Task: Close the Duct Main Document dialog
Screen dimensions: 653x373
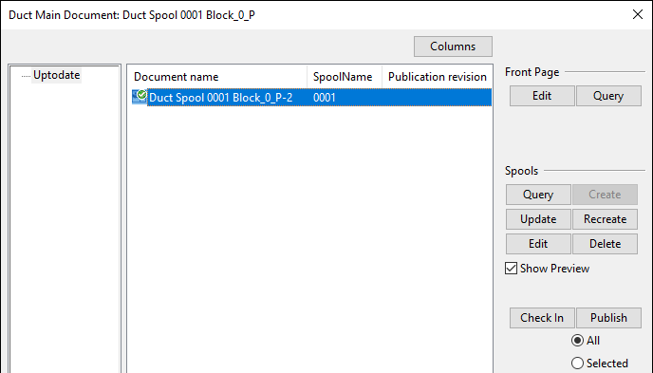Action: pos(637,14)
